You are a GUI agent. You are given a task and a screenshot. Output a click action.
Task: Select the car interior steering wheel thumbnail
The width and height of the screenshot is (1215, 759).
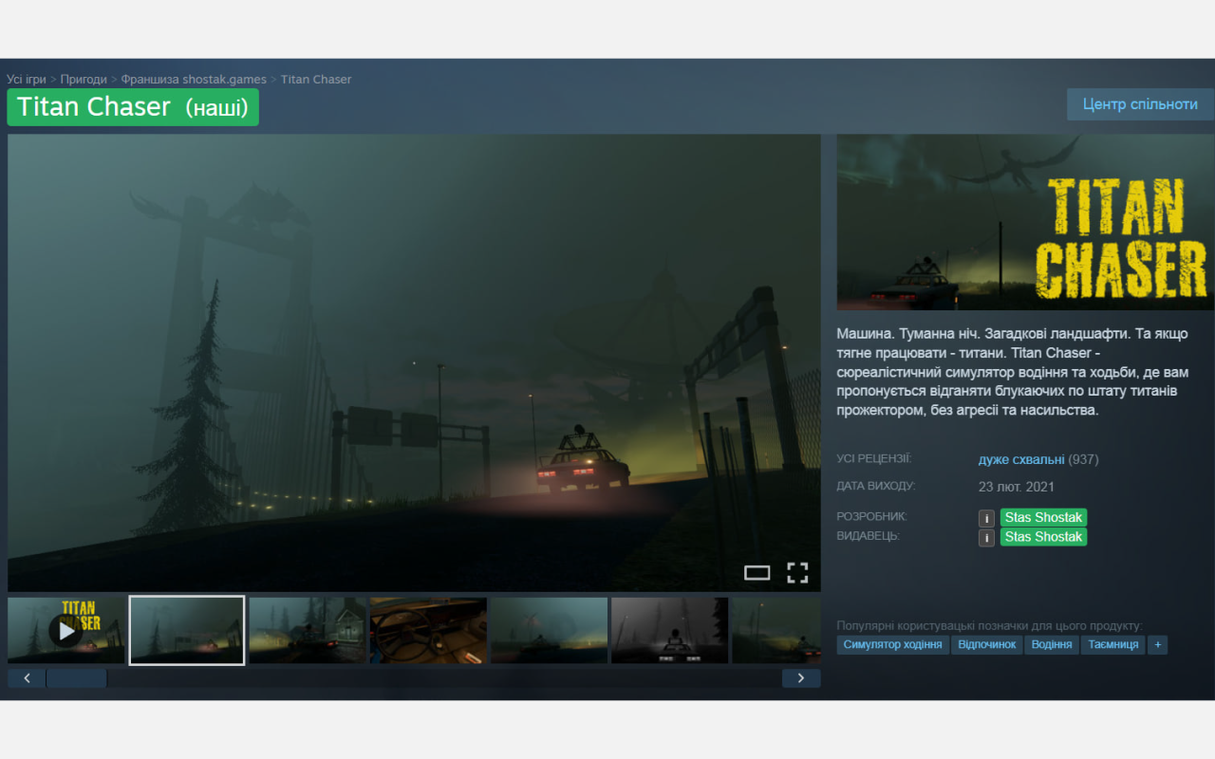click(x=428, y=630)
